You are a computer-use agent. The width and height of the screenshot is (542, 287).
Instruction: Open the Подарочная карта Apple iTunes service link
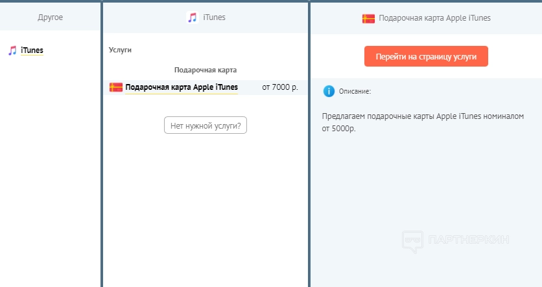(x=182, y=87)
